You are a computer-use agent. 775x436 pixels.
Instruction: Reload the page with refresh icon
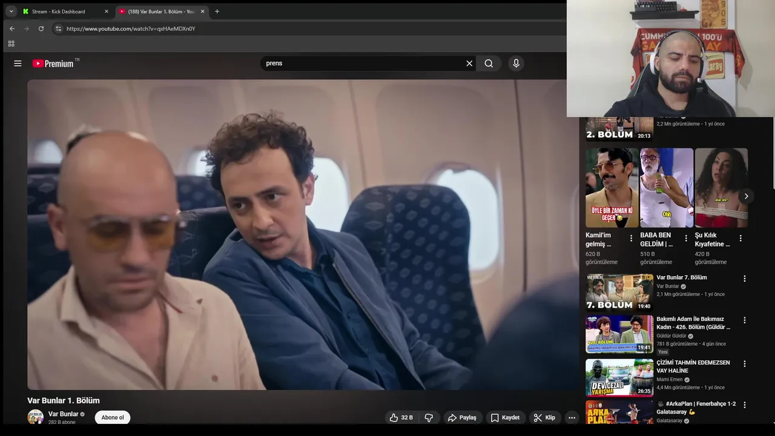pos(41,28)
